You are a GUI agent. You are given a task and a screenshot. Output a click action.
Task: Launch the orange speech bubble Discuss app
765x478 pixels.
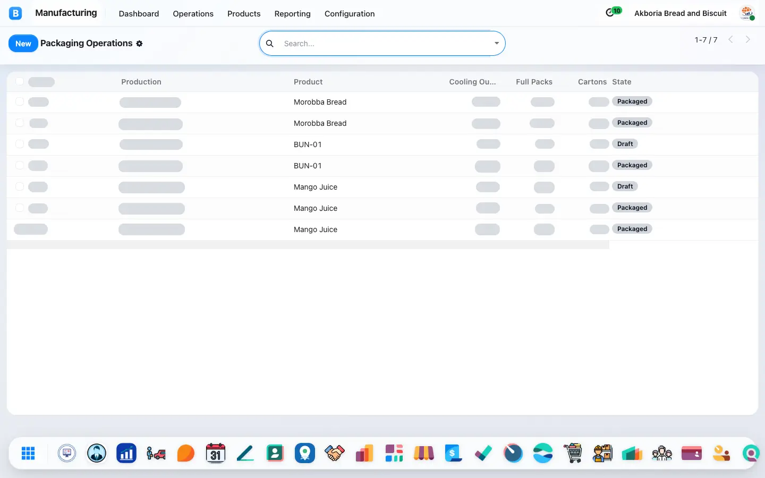click(x=186, y=453)
